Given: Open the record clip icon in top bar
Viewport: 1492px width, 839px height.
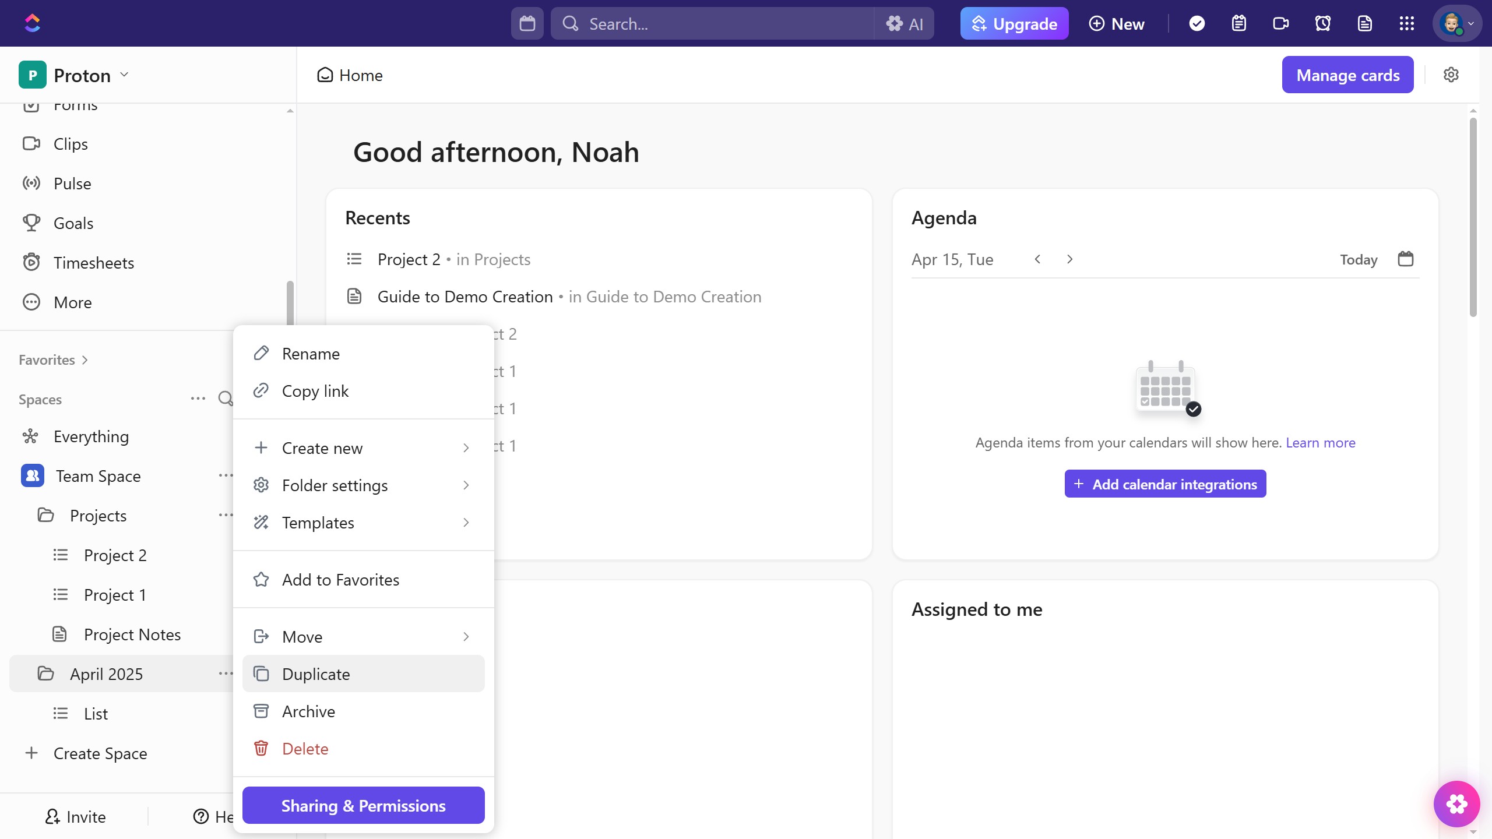Looking at the screenshot, I should point(1280,24).
